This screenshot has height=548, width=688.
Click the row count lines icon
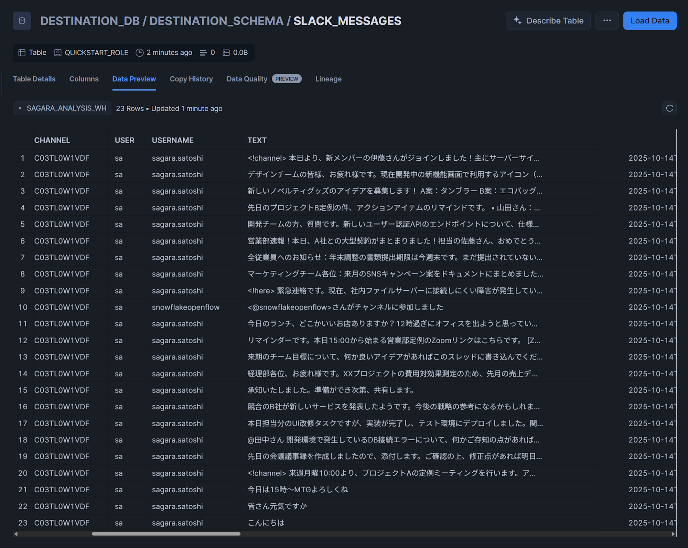point(203,53)
